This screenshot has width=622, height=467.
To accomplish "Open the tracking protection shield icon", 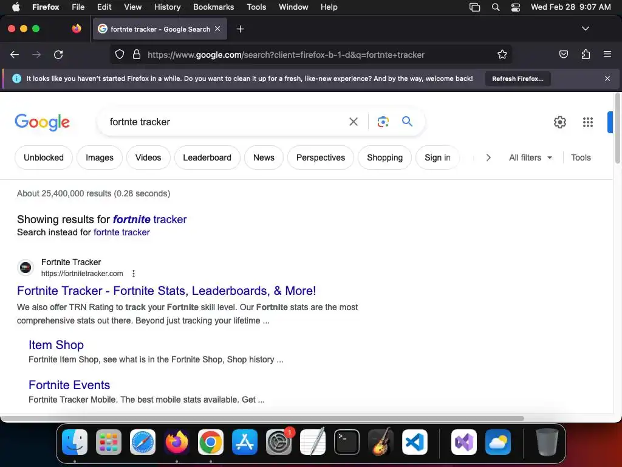I will coord(120,55).
